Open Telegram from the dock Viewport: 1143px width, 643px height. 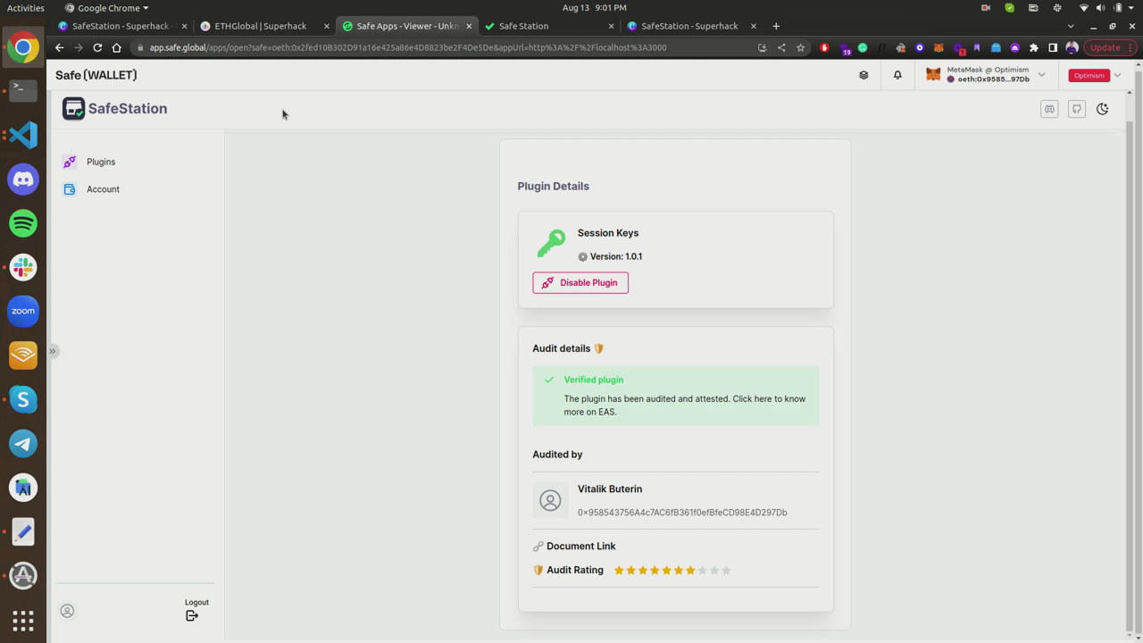click(23, 444)
